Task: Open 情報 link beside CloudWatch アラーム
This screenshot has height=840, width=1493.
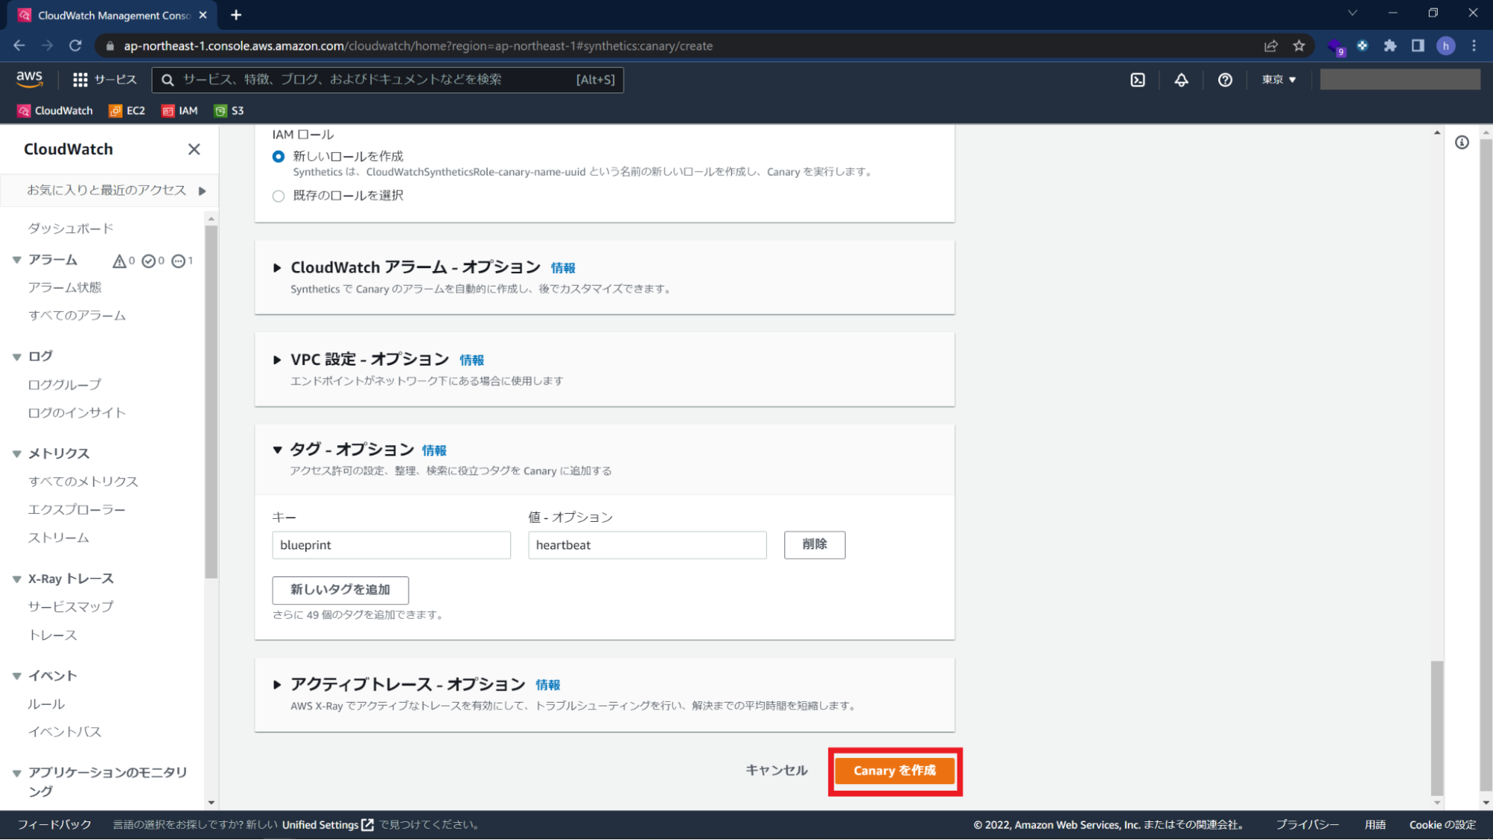Action: point(563,269)
